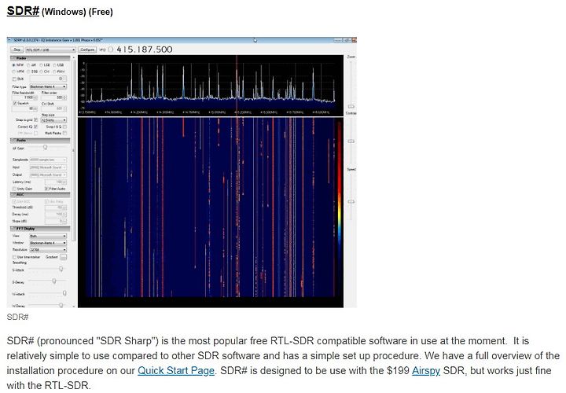The width and height of the screenshot is (566, 393).
Task: Click the Configure button
Action: pyautogui.click(x=87, y=50)
